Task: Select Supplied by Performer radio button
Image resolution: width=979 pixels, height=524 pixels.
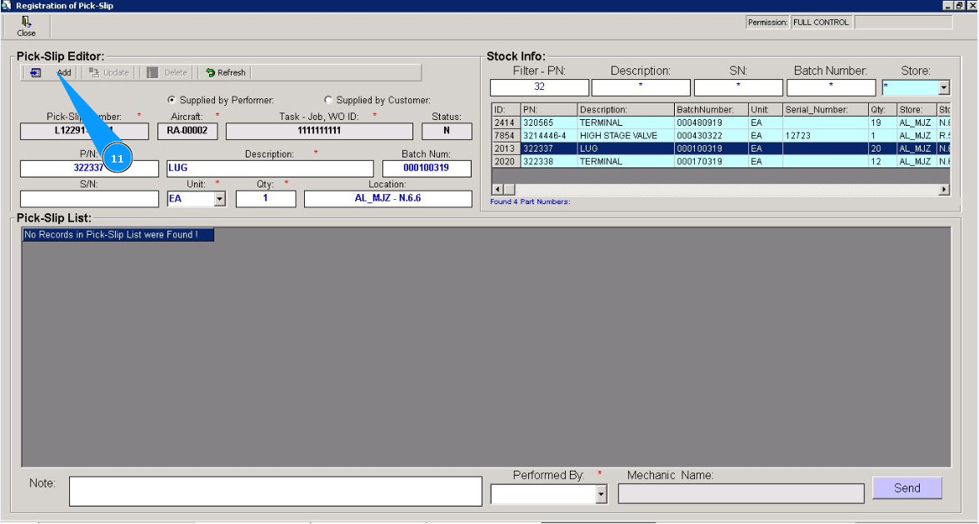Action: pyautogui.click(x=172, y=100)
